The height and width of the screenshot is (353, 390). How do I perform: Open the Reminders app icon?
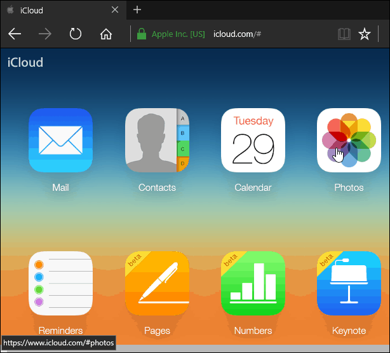coord(61,283)
